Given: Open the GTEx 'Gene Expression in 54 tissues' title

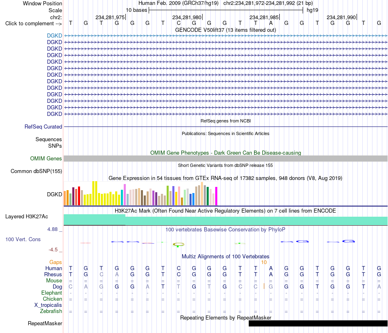Looking at the screenshot, I should (225, 178).
